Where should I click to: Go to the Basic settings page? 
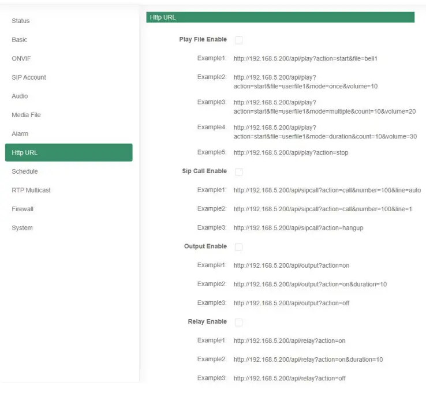pos(19,40)
